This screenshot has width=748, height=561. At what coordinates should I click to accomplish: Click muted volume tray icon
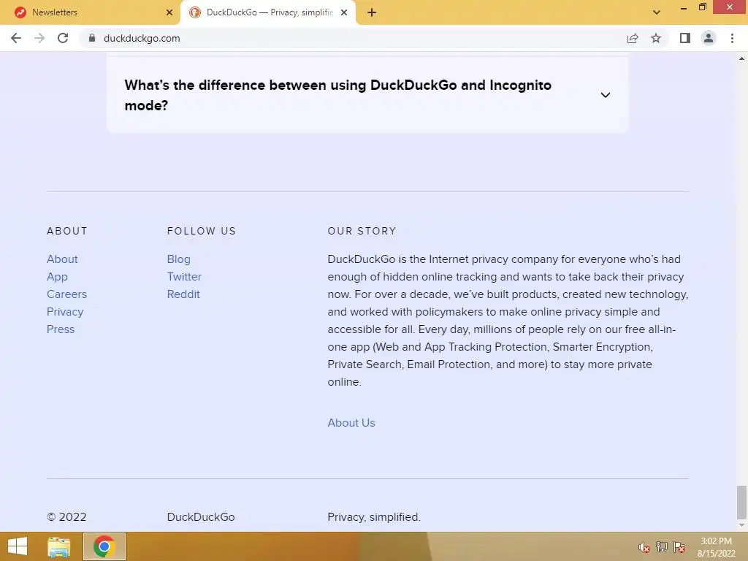pos(644,547)
